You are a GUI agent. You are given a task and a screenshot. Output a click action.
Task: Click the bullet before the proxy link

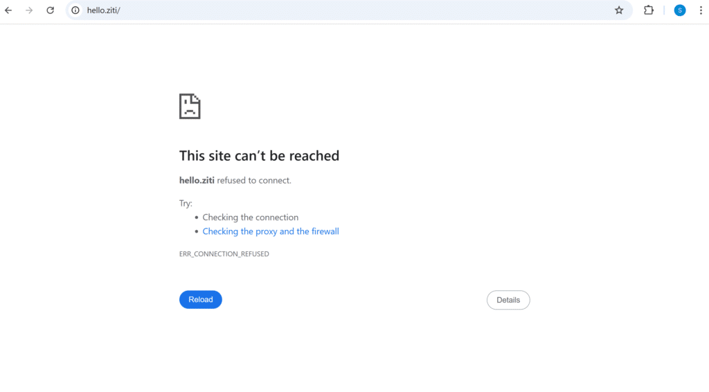197,232
